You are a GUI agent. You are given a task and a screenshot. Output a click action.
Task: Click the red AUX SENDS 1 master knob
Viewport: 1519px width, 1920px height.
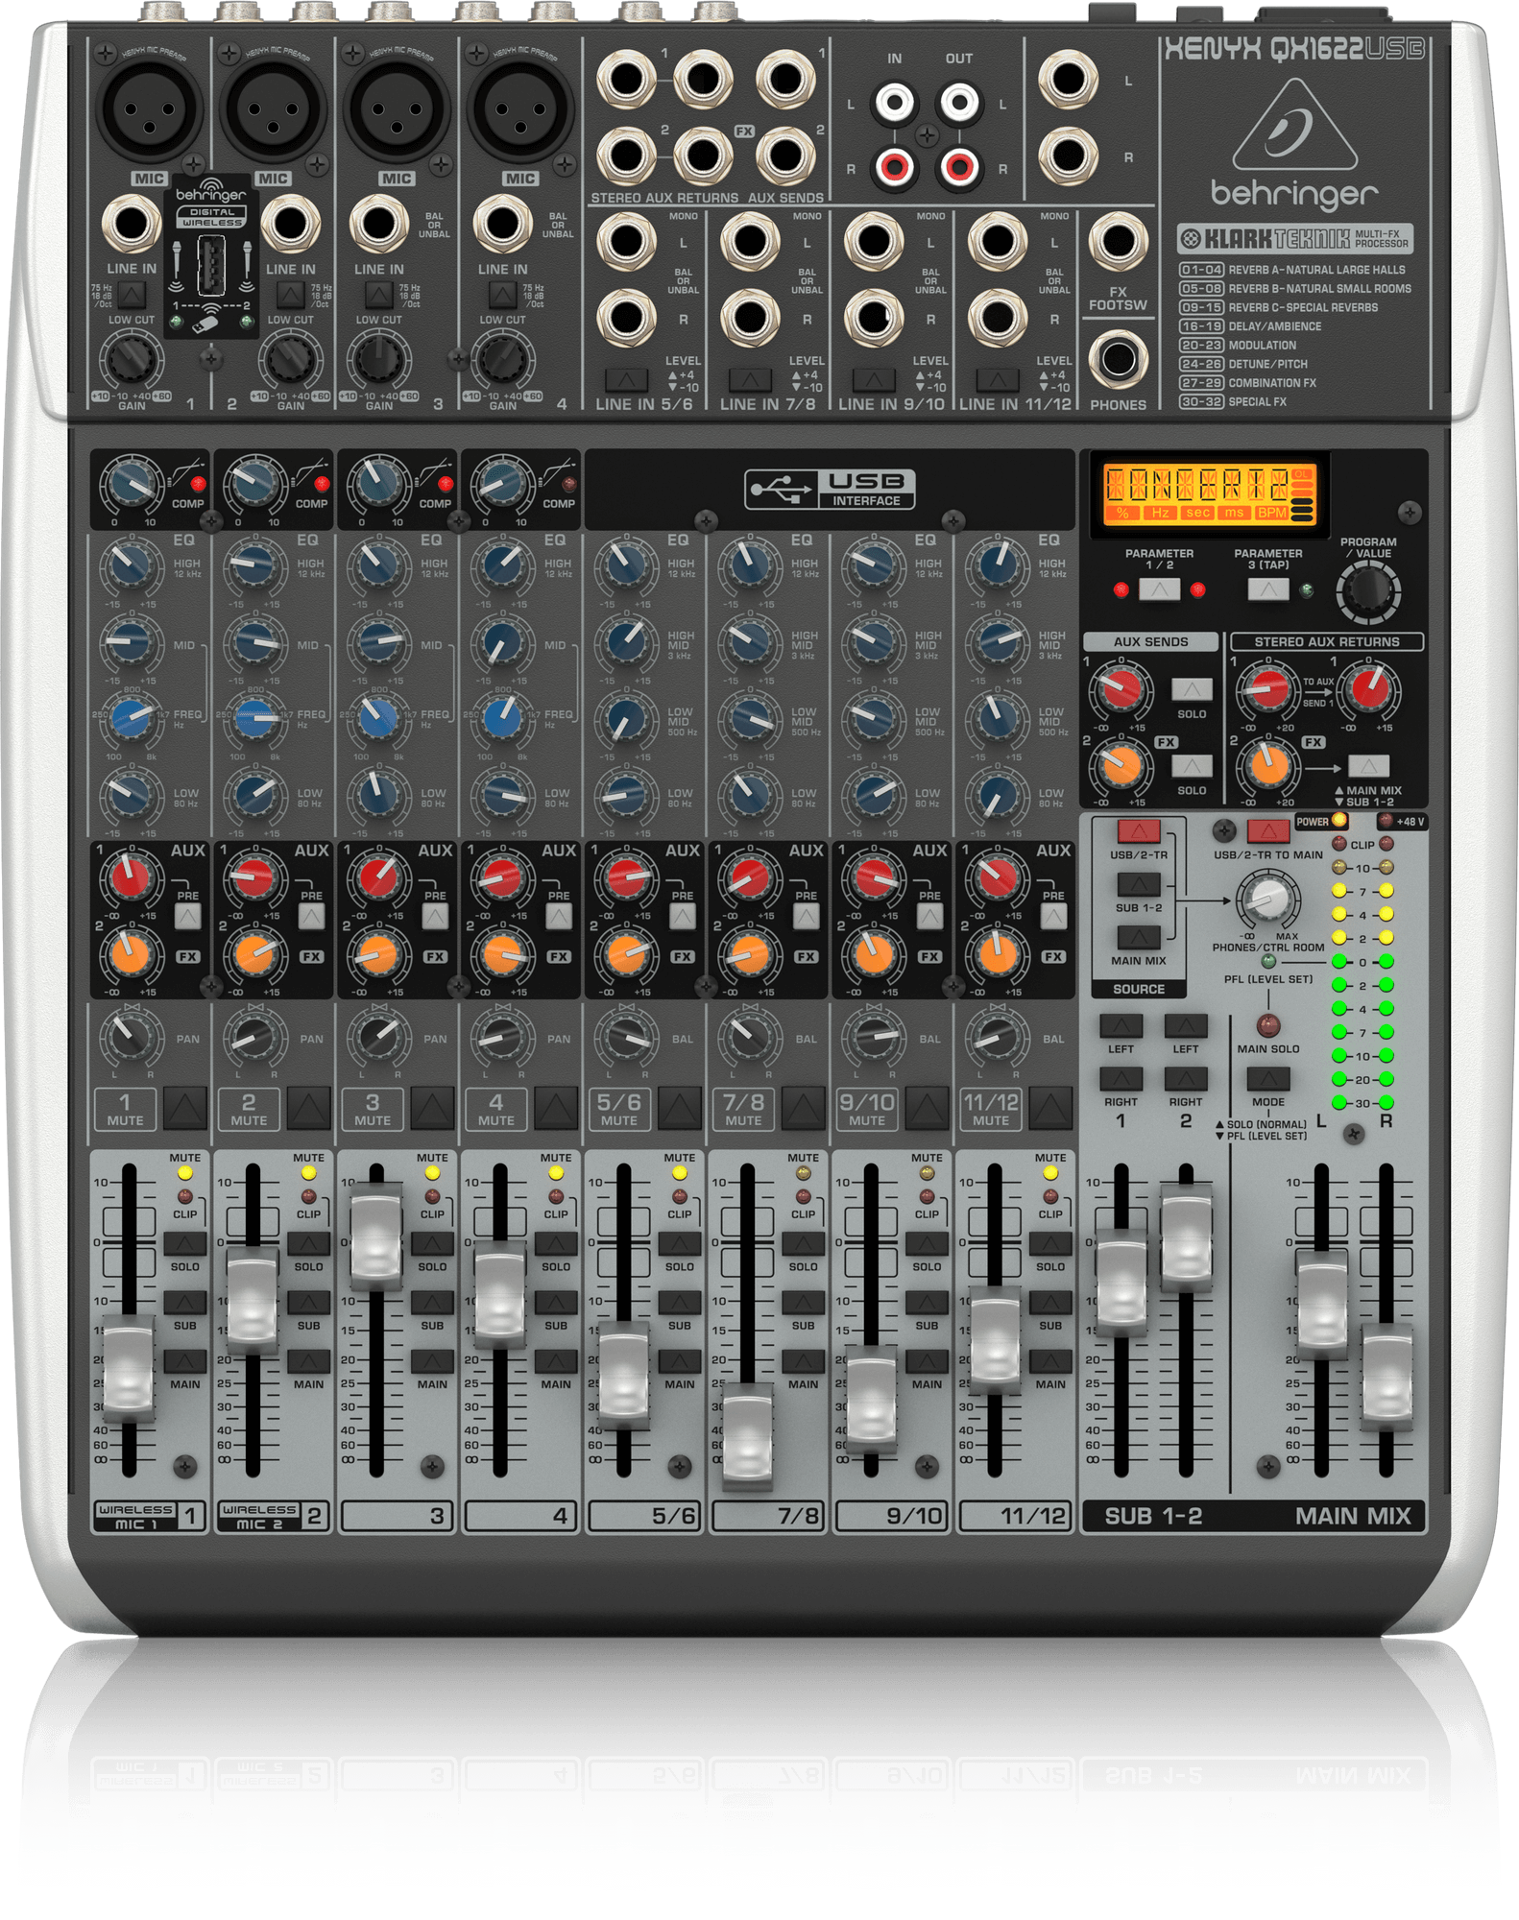point(1120,688)
